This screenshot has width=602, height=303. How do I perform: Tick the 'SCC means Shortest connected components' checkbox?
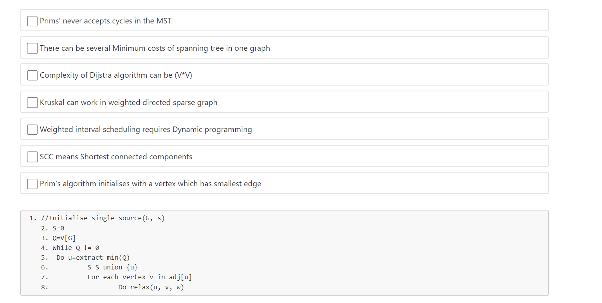pyautogui.click(x=32, y=157)
